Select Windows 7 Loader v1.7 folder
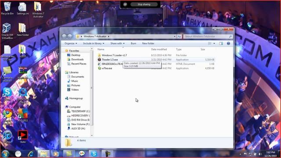Image resolution: width=281 pixels, height=158 pixels. tap(114, 55)
